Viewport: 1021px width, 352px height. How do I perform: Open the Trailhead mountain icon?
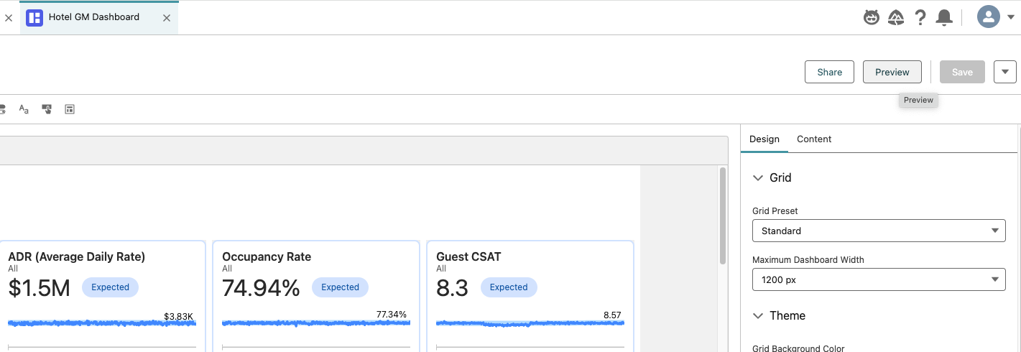tap(896, 18)
